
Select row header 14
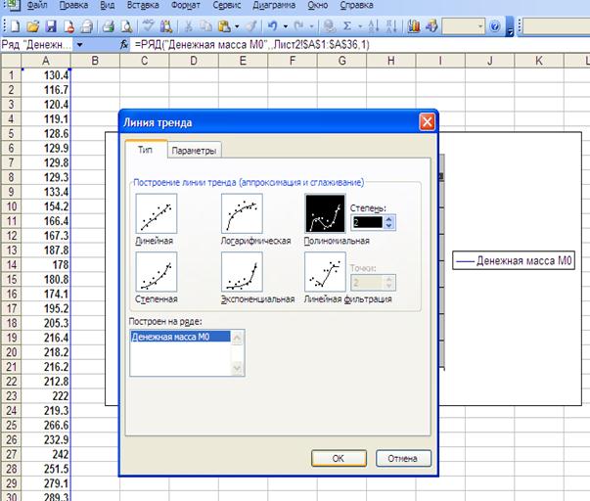click(x=12, y=264)
